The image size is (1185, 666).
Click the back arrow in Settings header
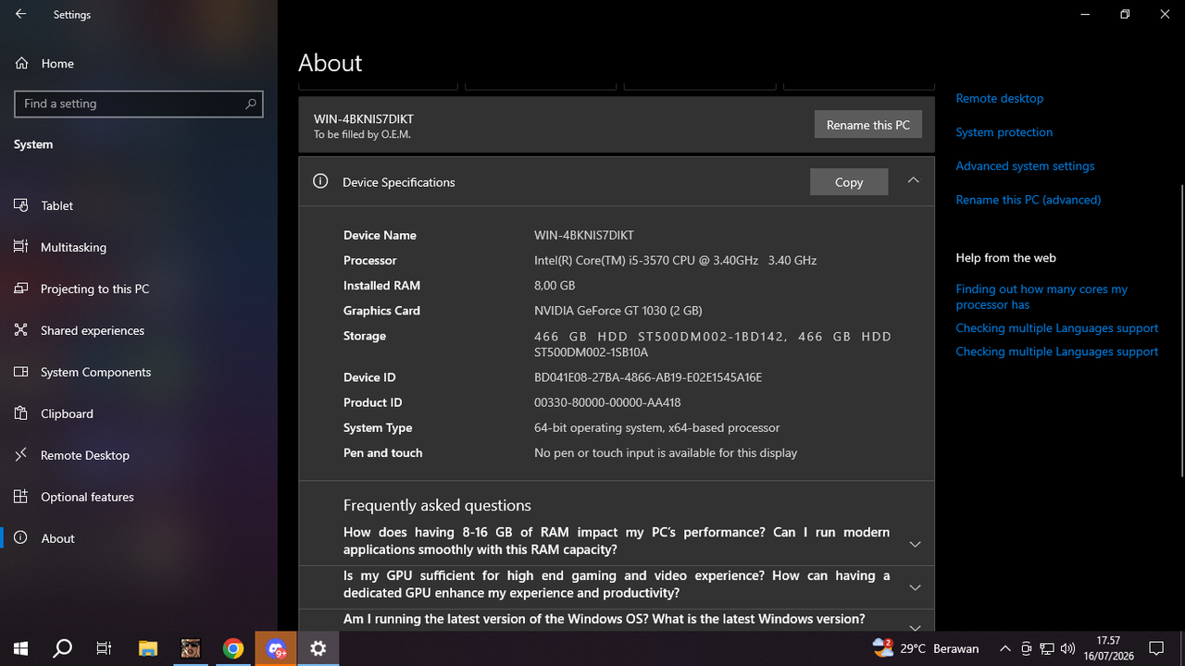tap(20, 15)
